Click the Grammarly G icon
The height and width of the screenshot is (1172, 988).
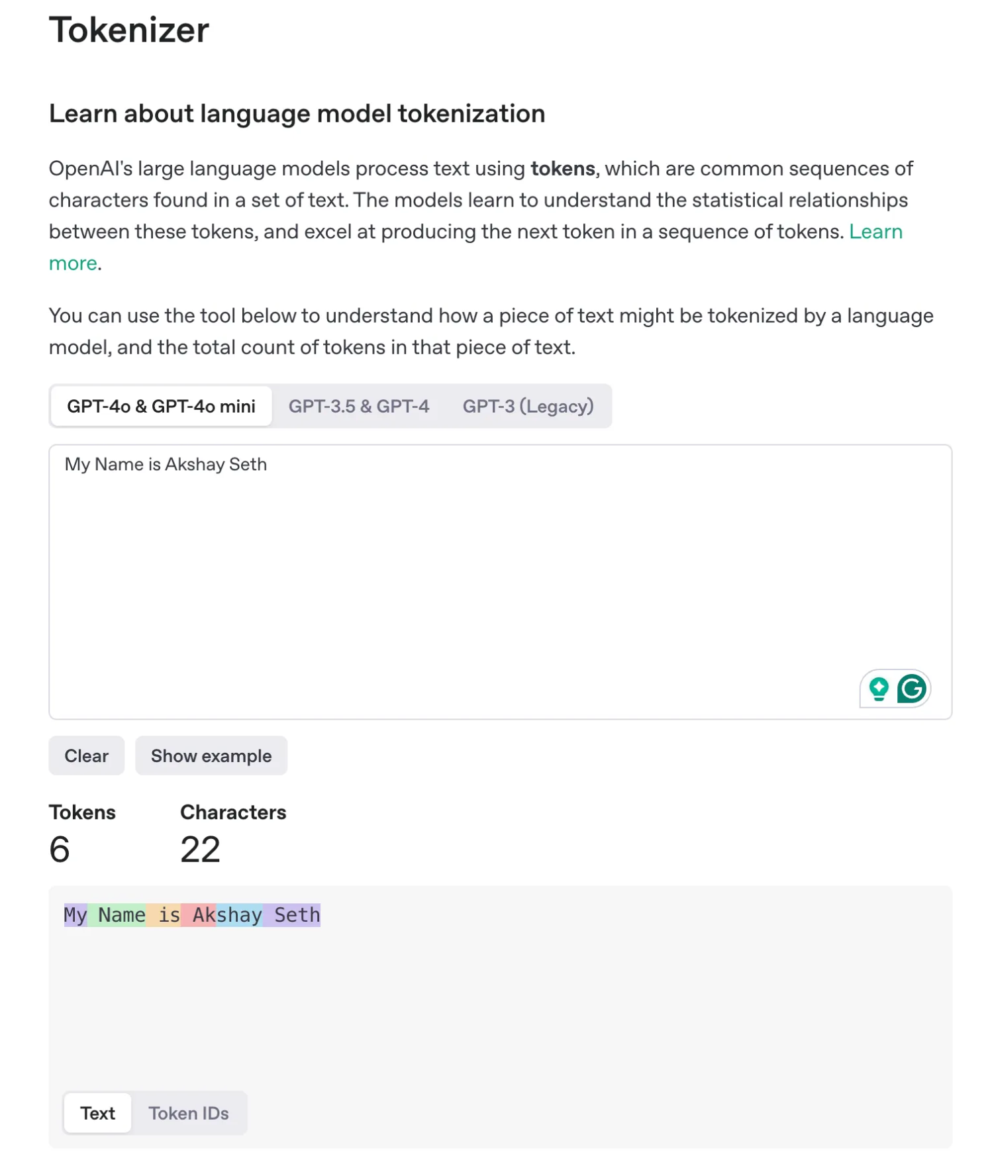(x=911, y=689)
